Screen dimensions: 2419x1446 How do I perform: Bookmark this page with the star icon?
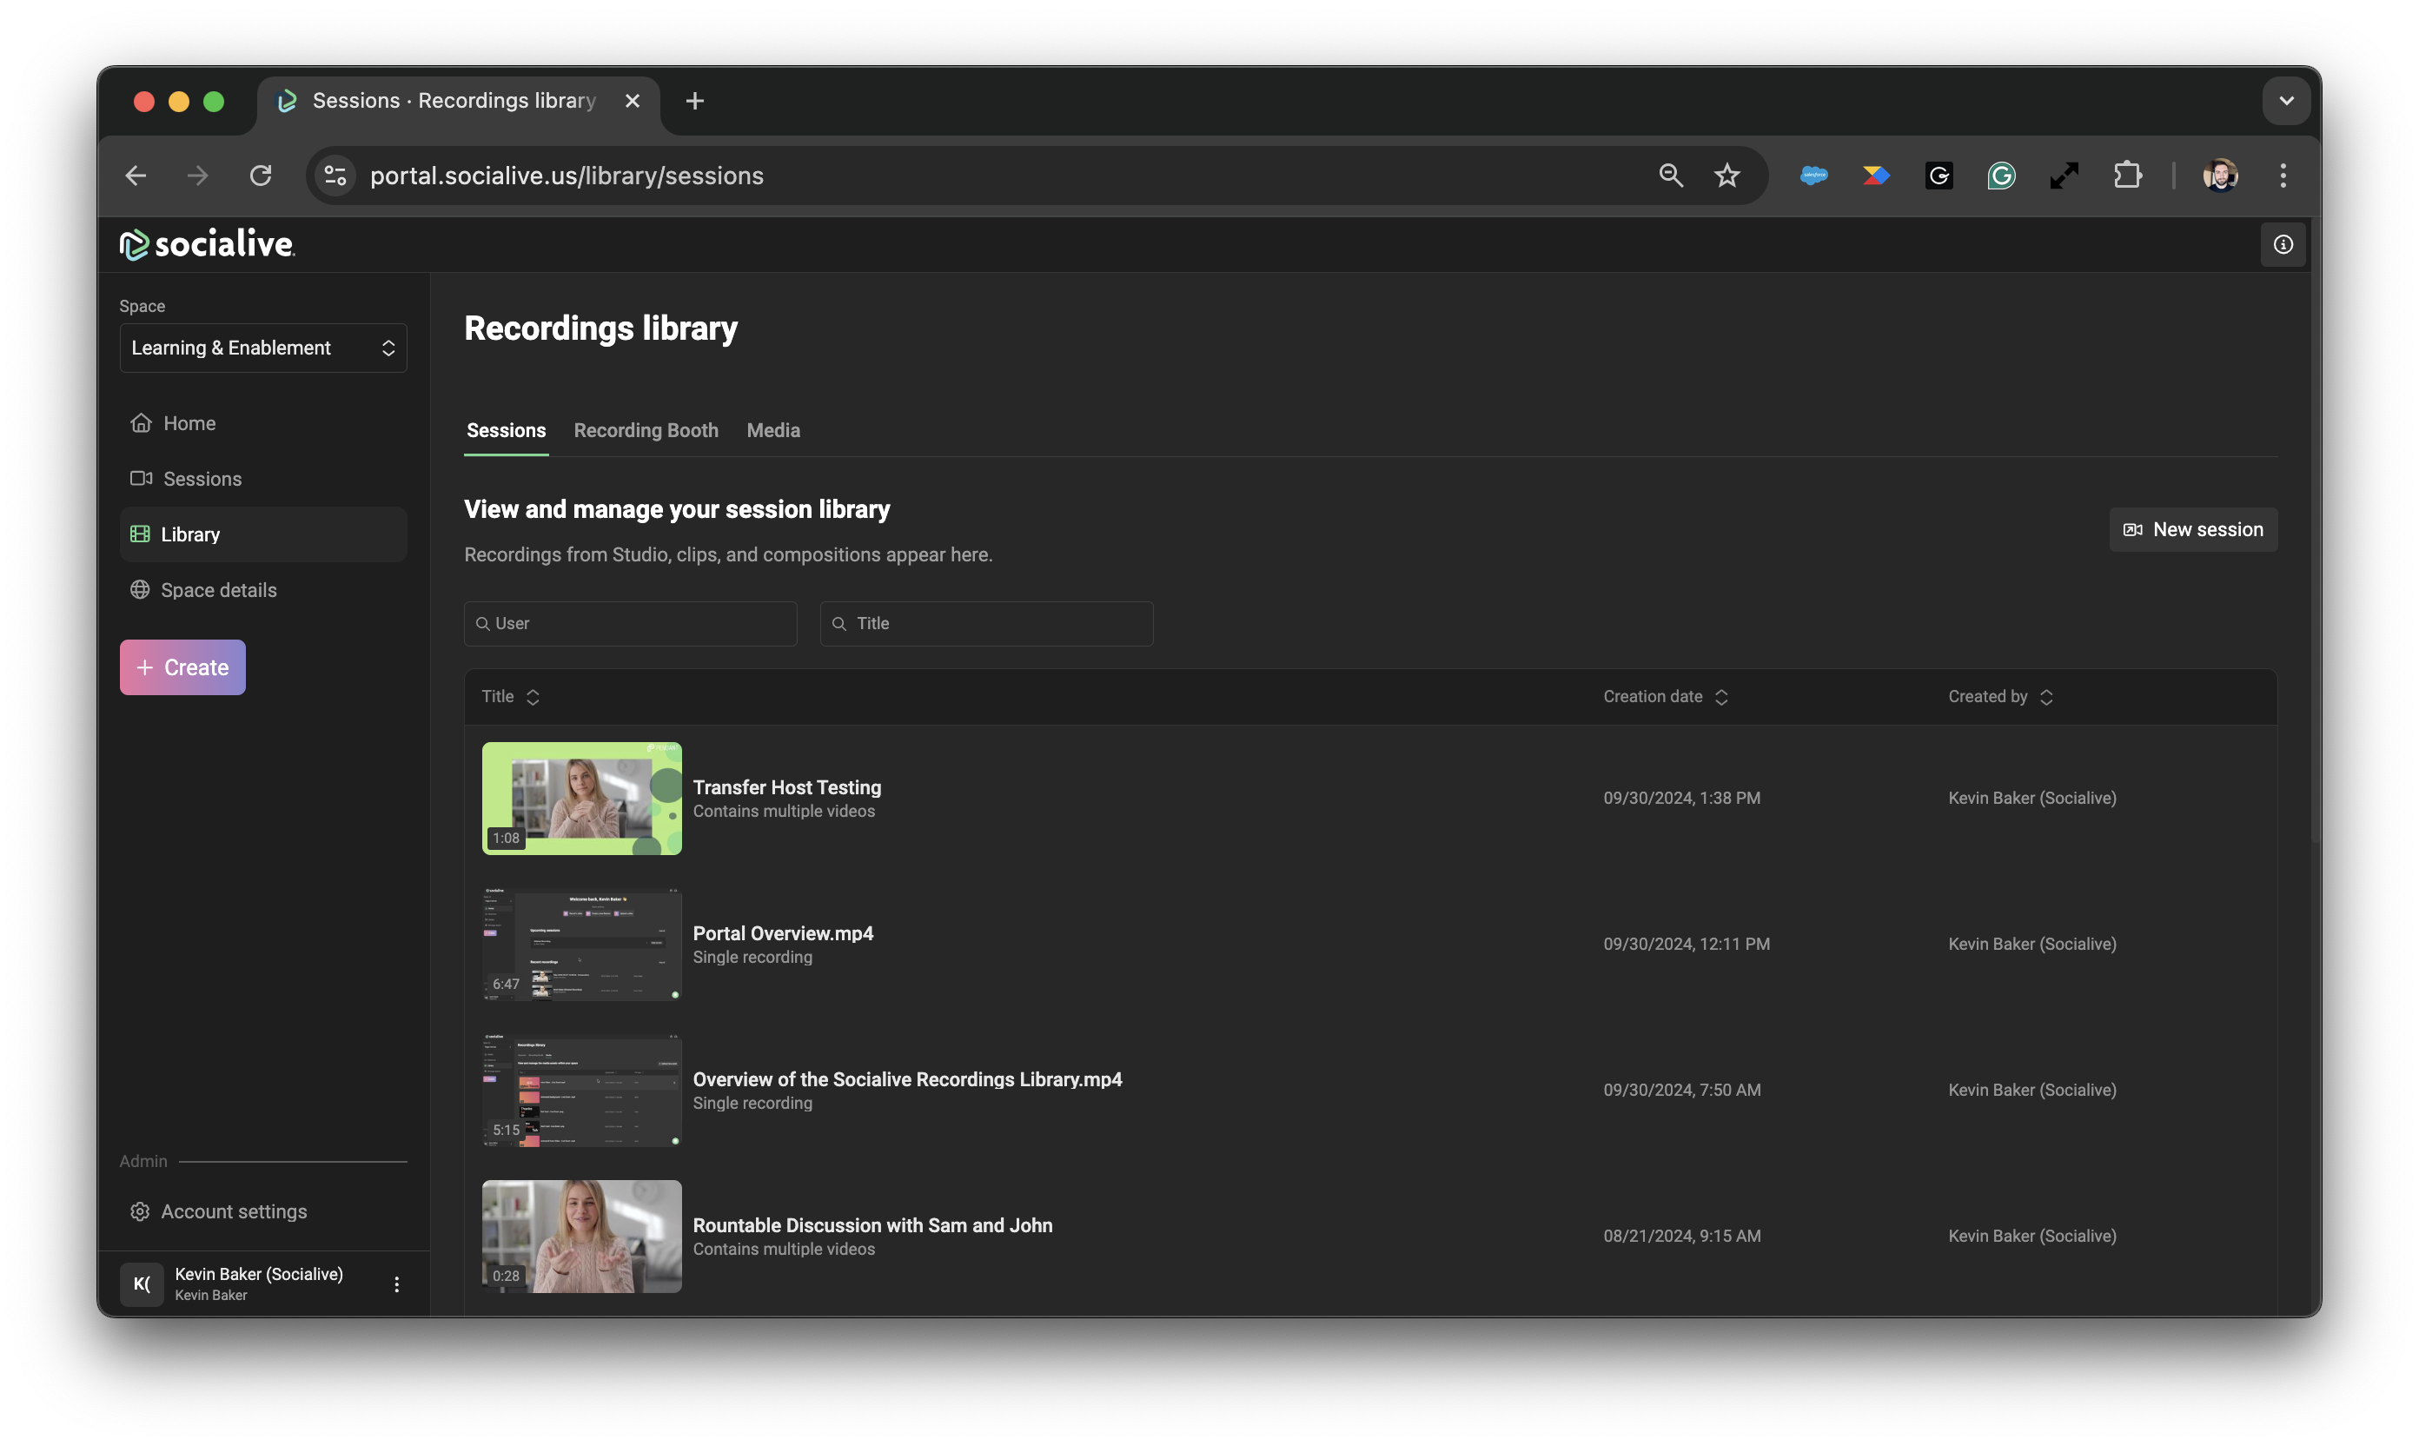click(x=1726, y=176)
